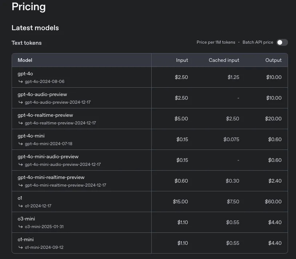296x259 pixels.
Task: Click the arrow icon beside o3-mini-2025-01-31
Action: tap(21, 227)
